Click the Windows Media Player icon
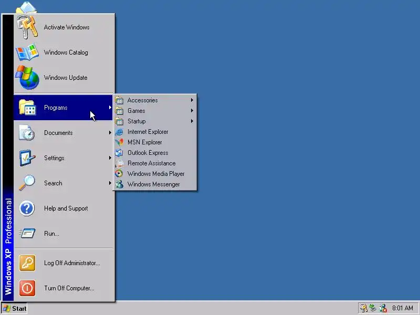This screenshot has height=315, width=420. tap(119, 174)
